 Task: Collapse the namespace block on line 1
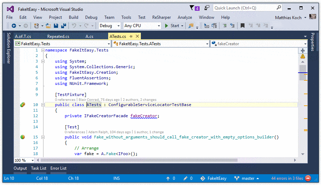point(43,50)
